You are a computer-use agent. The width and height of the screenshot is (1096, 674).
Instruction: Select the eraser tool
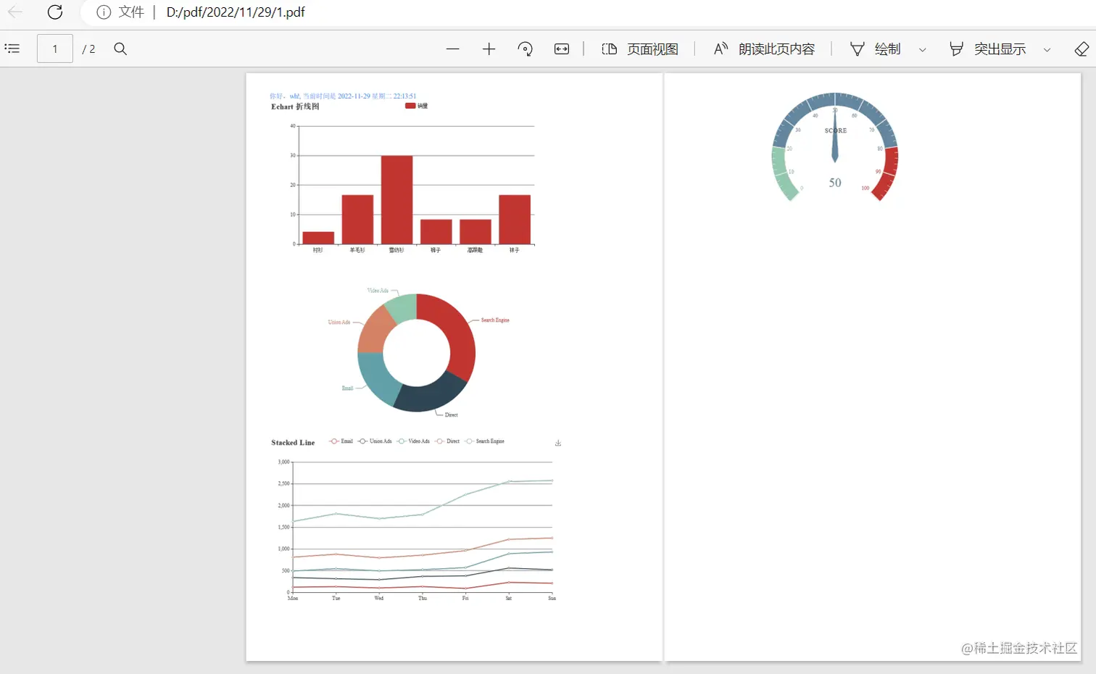click(x=1082, y=49)
